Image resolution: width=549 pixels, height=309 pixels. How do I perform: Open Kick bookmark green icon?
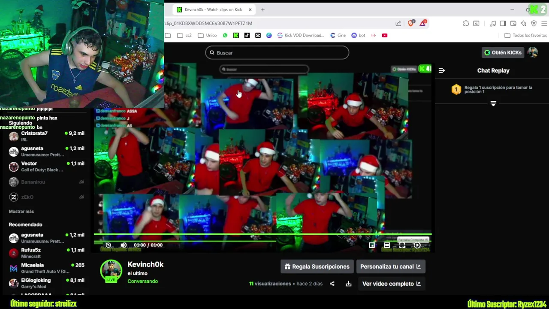[236, 35]
